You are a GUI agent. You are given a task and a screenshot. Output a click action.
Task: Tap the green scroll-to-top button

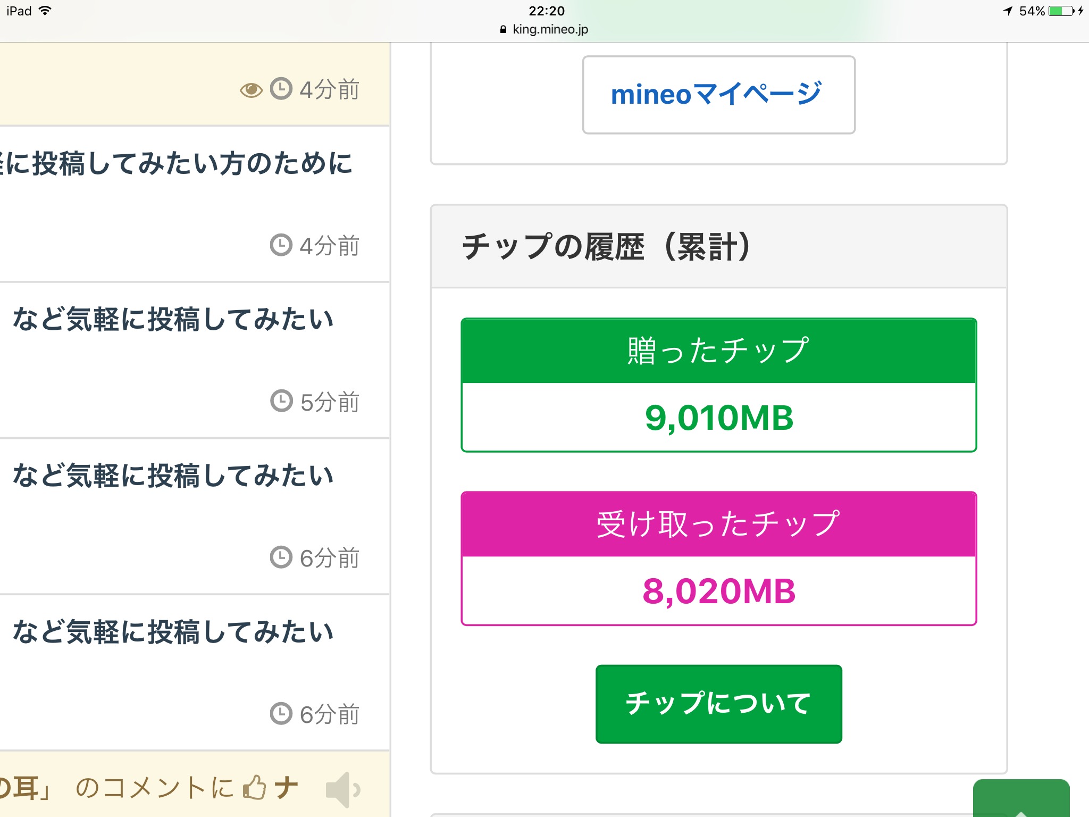1021,799
